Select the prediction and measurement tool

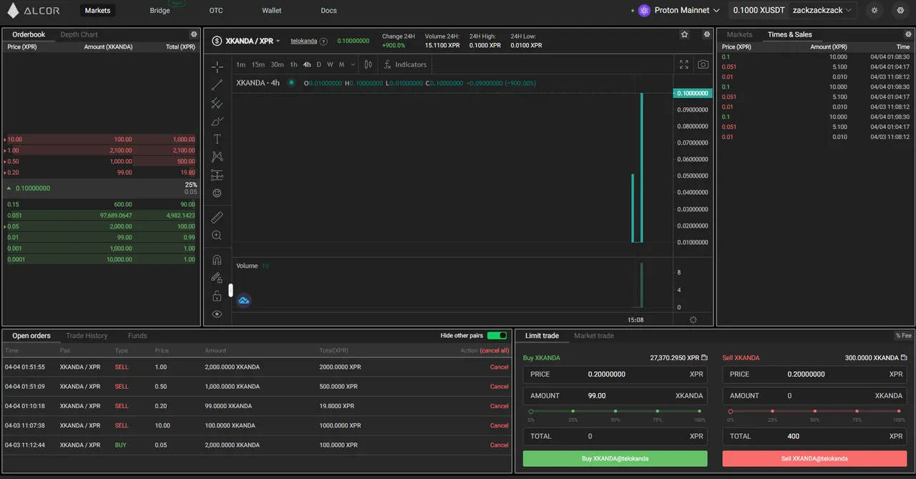click(218, 175)
